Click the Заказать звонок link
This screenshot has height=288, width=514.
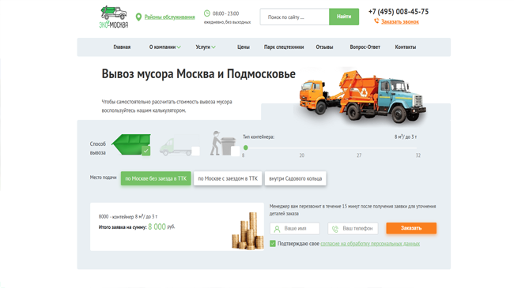(x=400, y=21)
